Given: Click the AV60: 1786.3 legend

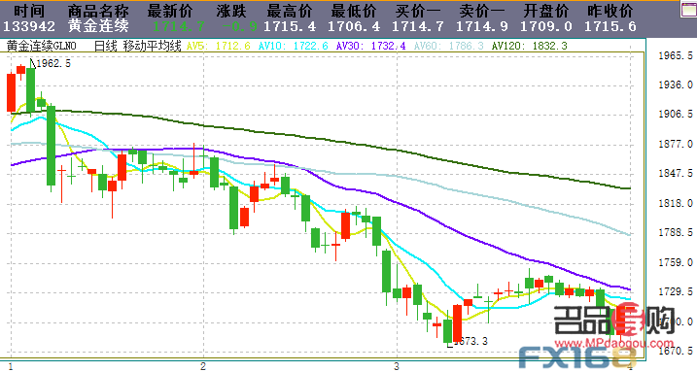Looking at the screenshot, I should (448, 46).
